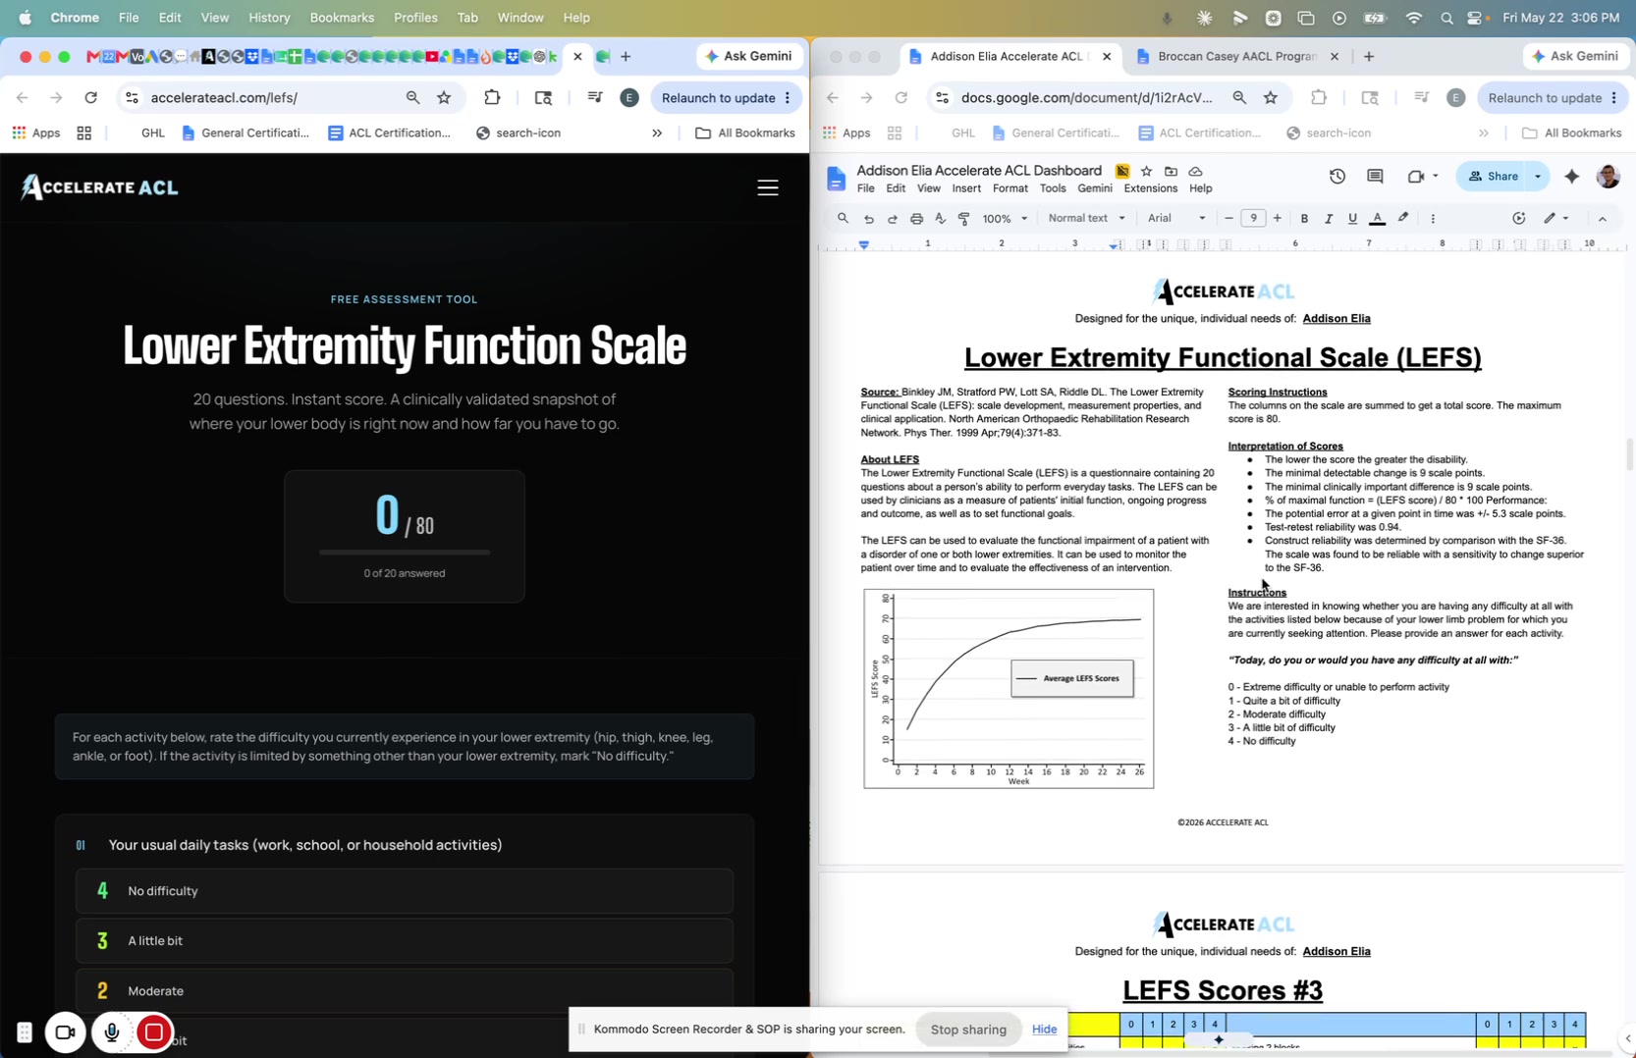Open the Normal text style dropdown
The image size is (1636, 1058).
[x=1087, y=219]
